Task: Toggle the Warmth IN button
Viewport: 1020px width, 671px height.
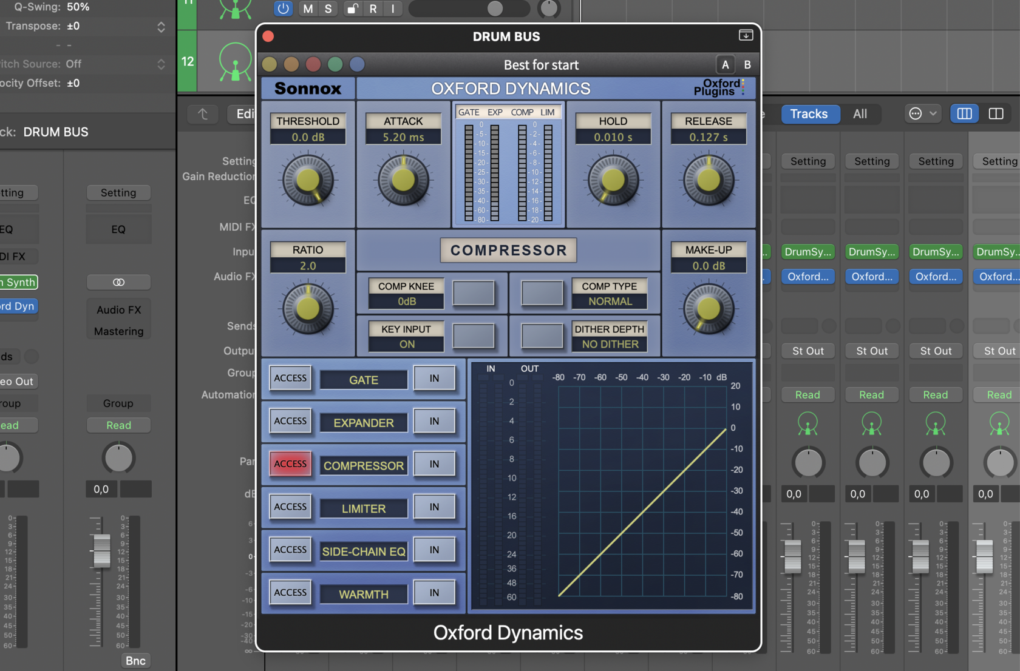Action: pyautogui.click(x=434, y=593)
